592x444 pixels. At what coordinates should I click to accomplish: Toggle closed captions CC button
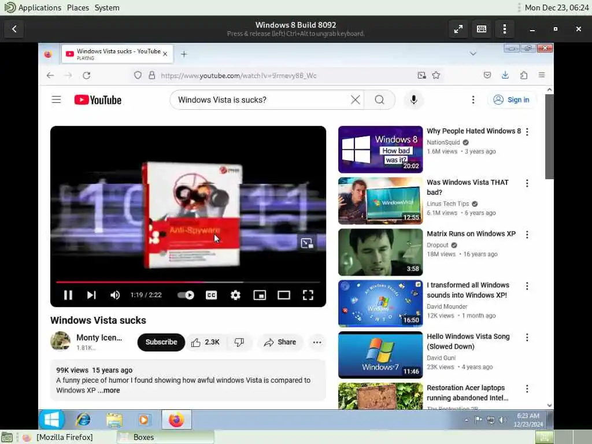[212, 295]
